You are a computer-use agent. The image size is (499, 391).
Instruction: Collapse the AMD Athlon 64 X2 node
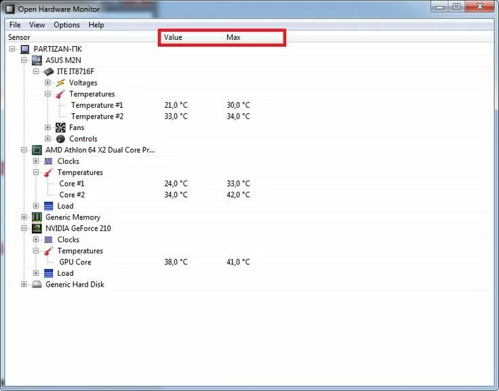pyautogui.click(x=24, y=150)
